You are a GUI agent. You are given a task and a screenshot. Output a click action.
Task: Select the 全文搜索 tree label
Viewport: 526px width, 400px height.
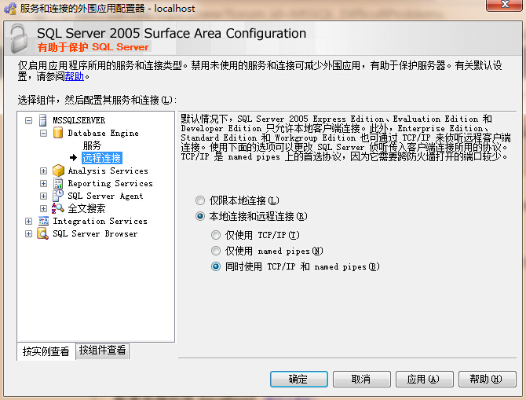coord(86,208)
